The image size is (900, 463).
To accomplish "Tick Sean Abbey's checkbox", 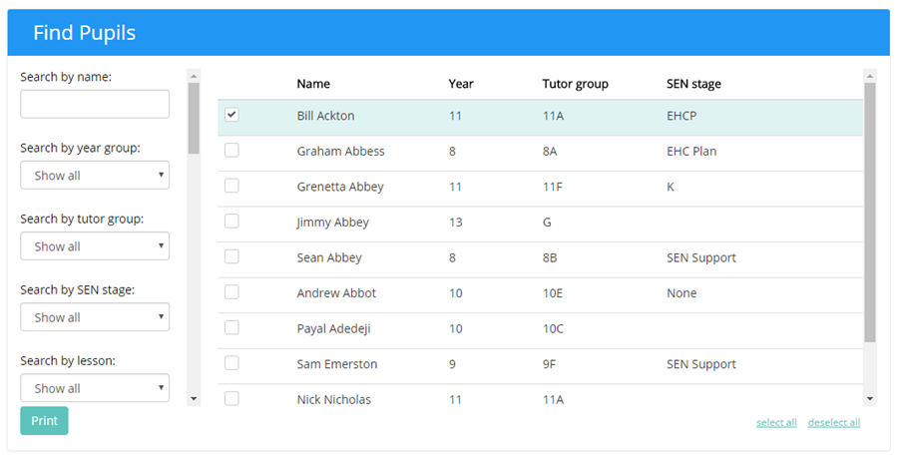I will pos(231,256).
